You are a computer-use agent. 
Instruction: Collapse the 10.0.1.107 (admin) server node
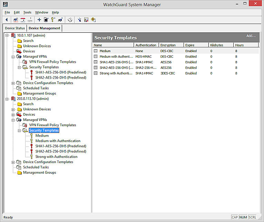(7, 36)
